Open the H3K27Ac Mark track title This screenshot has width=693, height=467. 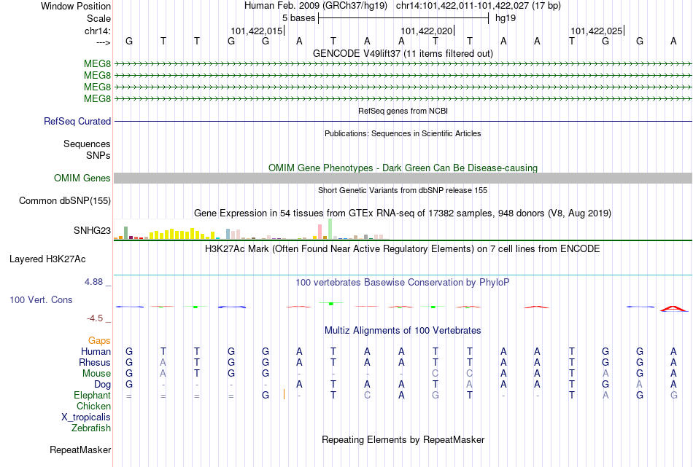[403, 249]
